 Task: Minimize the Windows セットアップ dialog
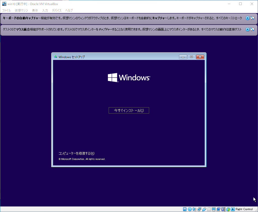click(x=183, y=57)
